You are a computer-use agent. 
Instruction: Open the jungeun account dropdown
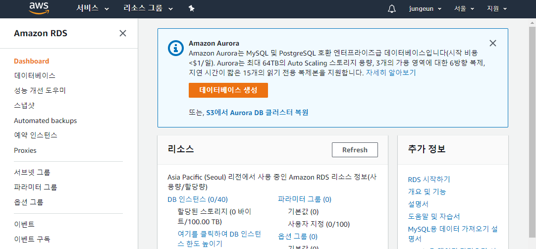click(x=425, y=9)
